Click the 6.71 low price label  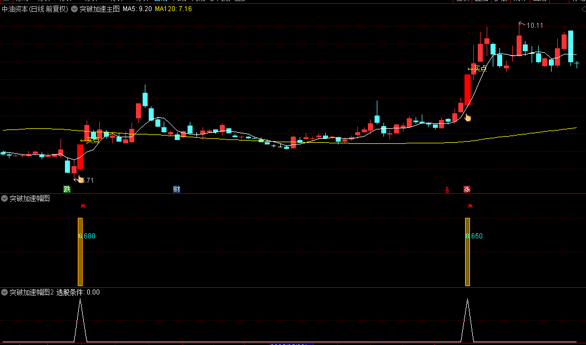tap(87, 181)
